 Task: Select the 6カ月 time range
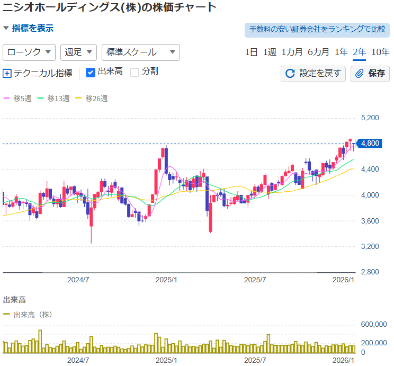[x=318, y=52]
